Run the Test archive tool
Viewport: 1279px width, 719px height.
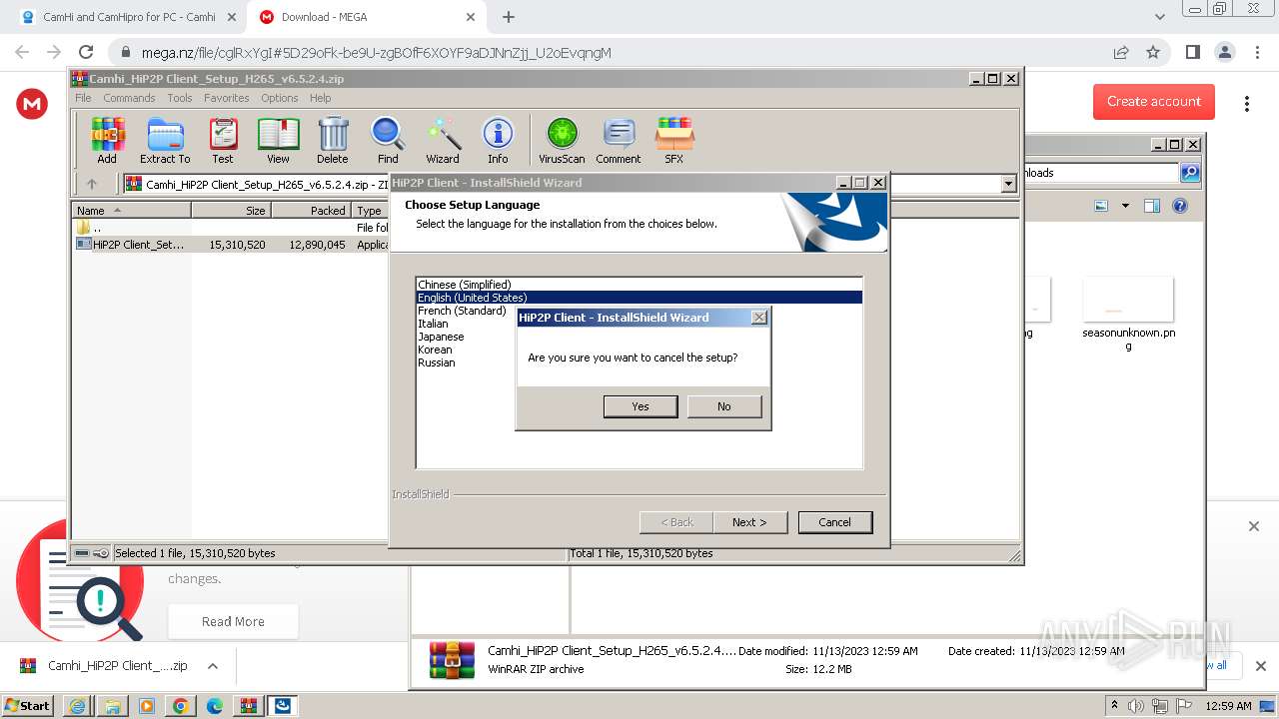pyautogui.click(x=223, y=140)
